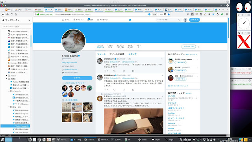Open the xclock entry in the taskbar
The height and width of the screenshot is (142, 252).
pyautogui.click(x=143, y=140)
